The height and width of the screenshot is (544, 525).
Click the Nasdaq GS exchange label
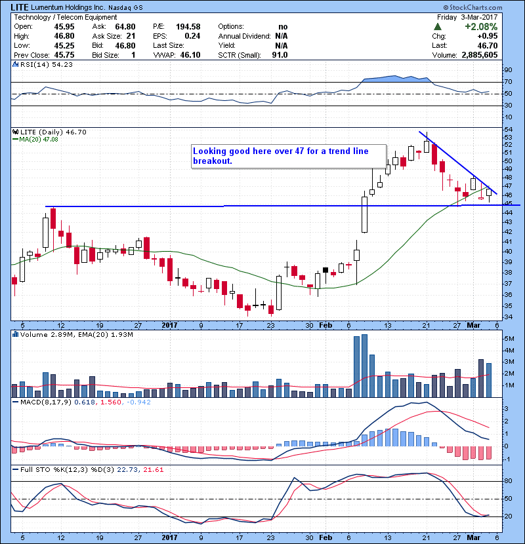(125, 8)
